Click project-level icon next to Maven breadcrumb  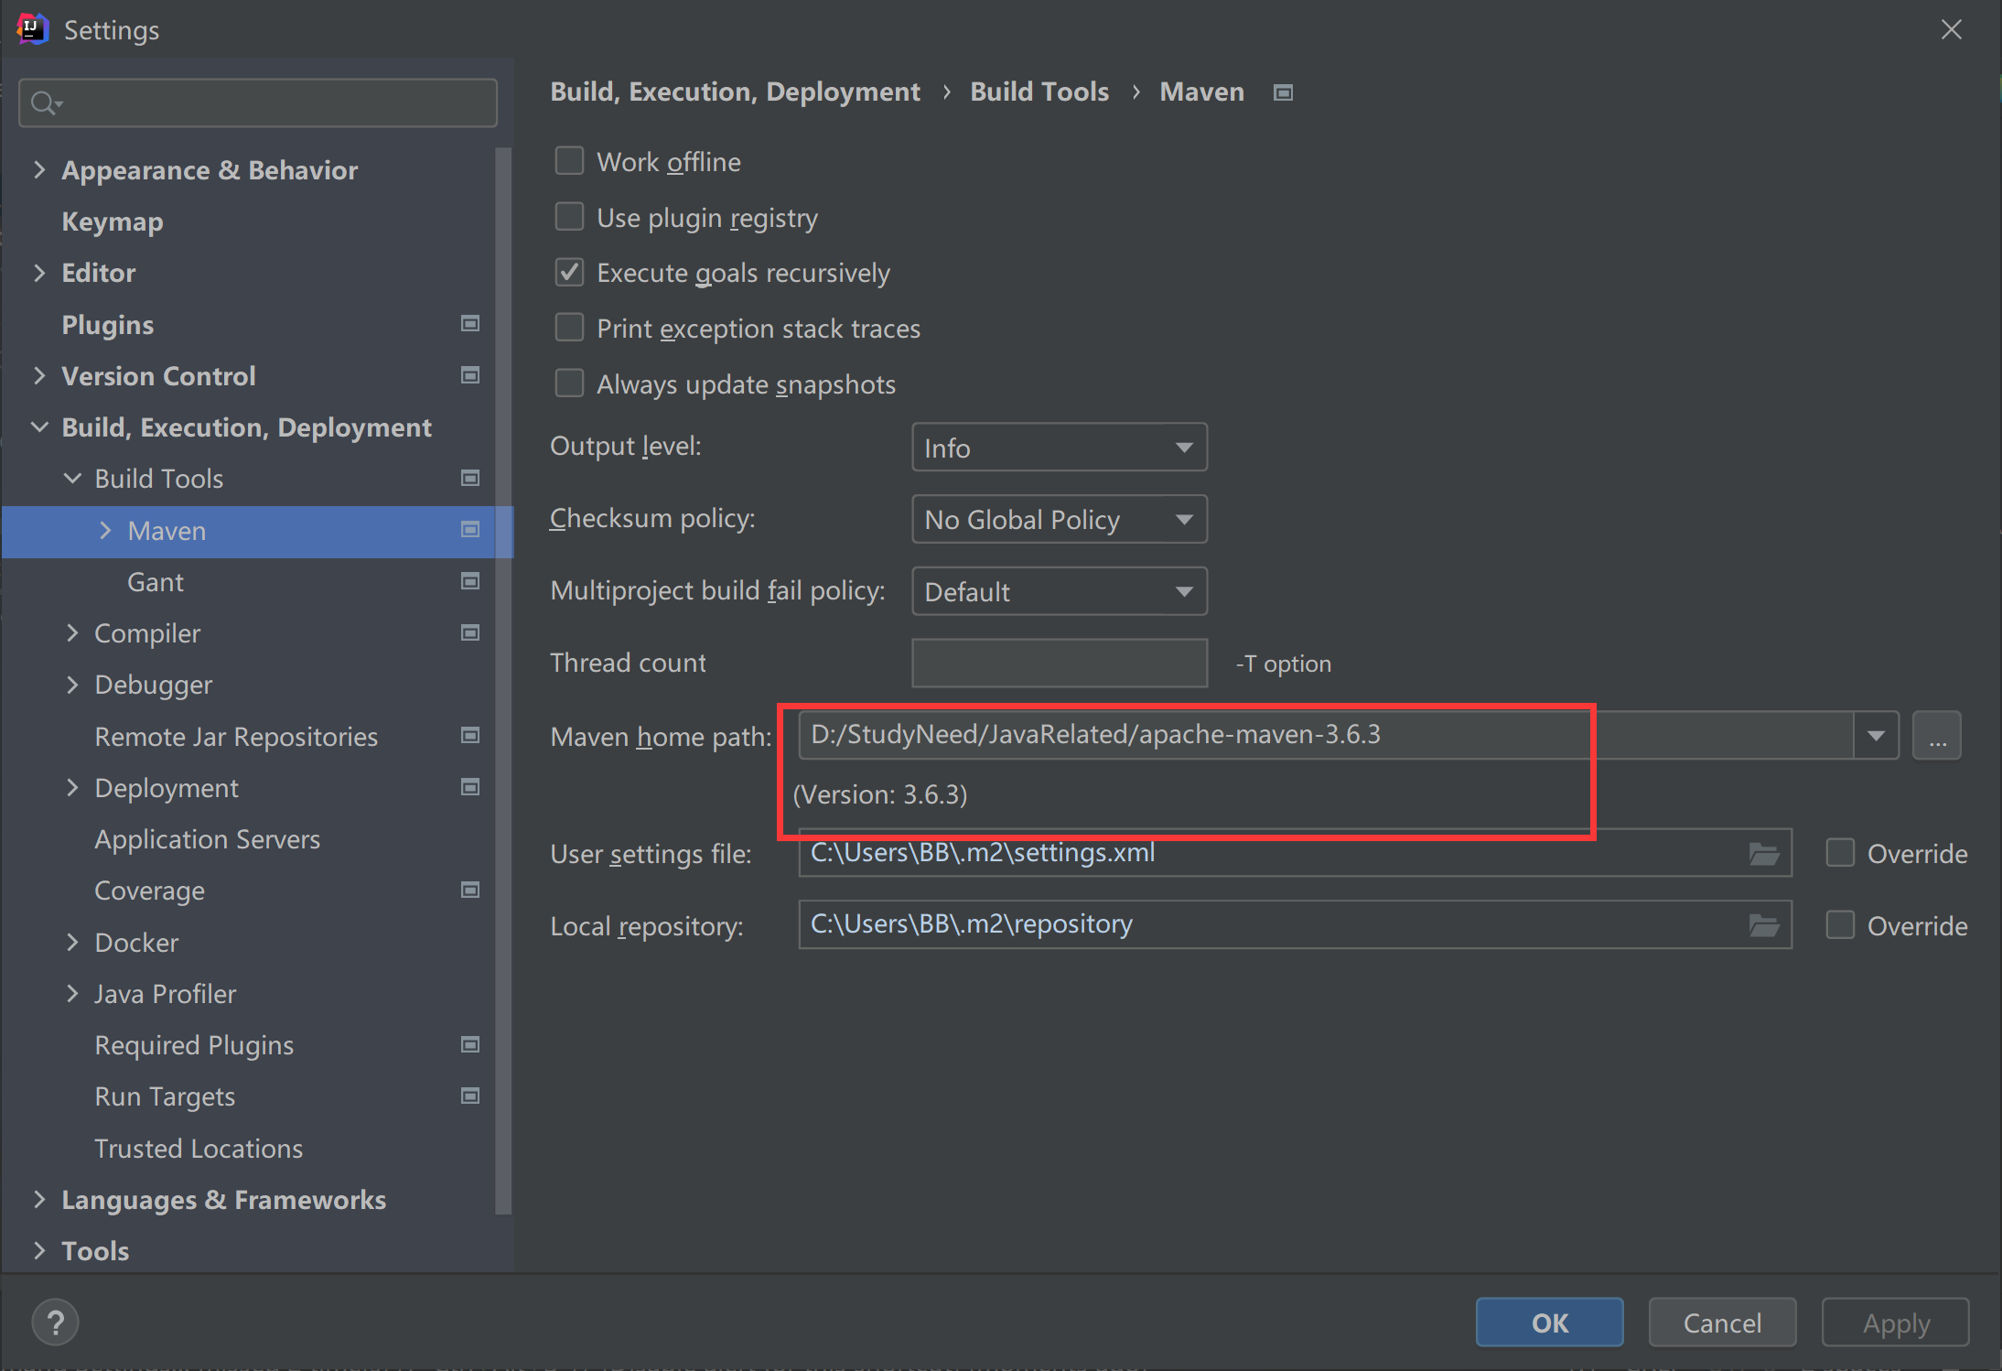click(1283, 92)
